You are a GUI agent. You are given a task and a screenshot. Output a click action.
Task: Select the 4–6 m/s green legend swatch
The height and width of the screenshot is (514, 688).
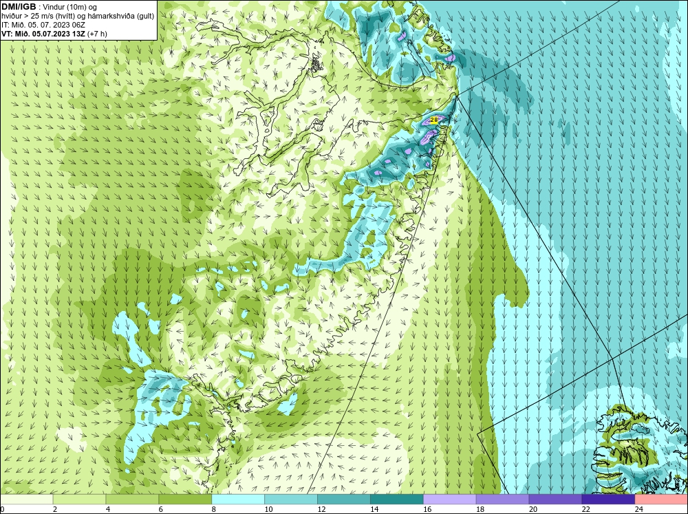tap(132, 500)
